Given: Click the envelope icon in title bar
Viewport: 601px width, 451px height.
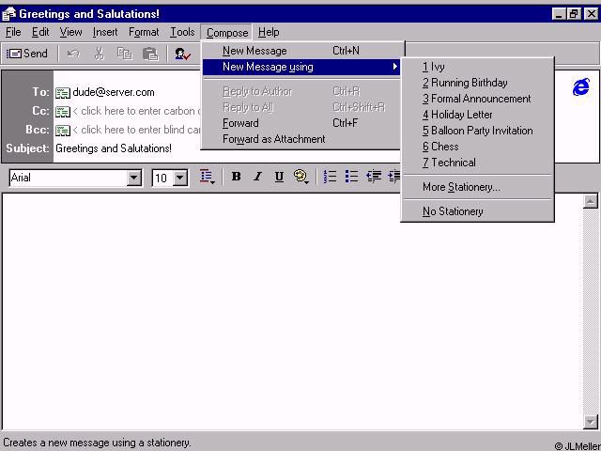Looking at the screenshot, I should pos(8,14).
